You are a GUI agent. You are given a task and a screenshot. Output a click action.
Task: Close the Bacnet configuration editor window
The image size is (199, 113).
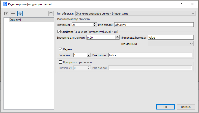pos(192,4)
